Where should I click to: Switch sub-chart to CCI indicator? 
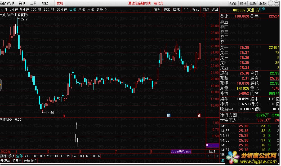pos(88,156)
